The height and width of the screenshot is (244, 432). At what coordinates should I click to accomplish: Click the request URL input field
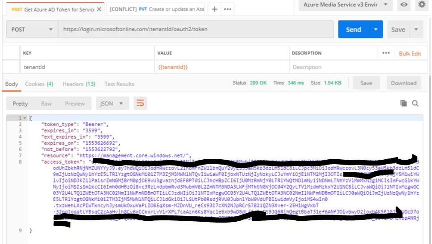tap(196, 29)
